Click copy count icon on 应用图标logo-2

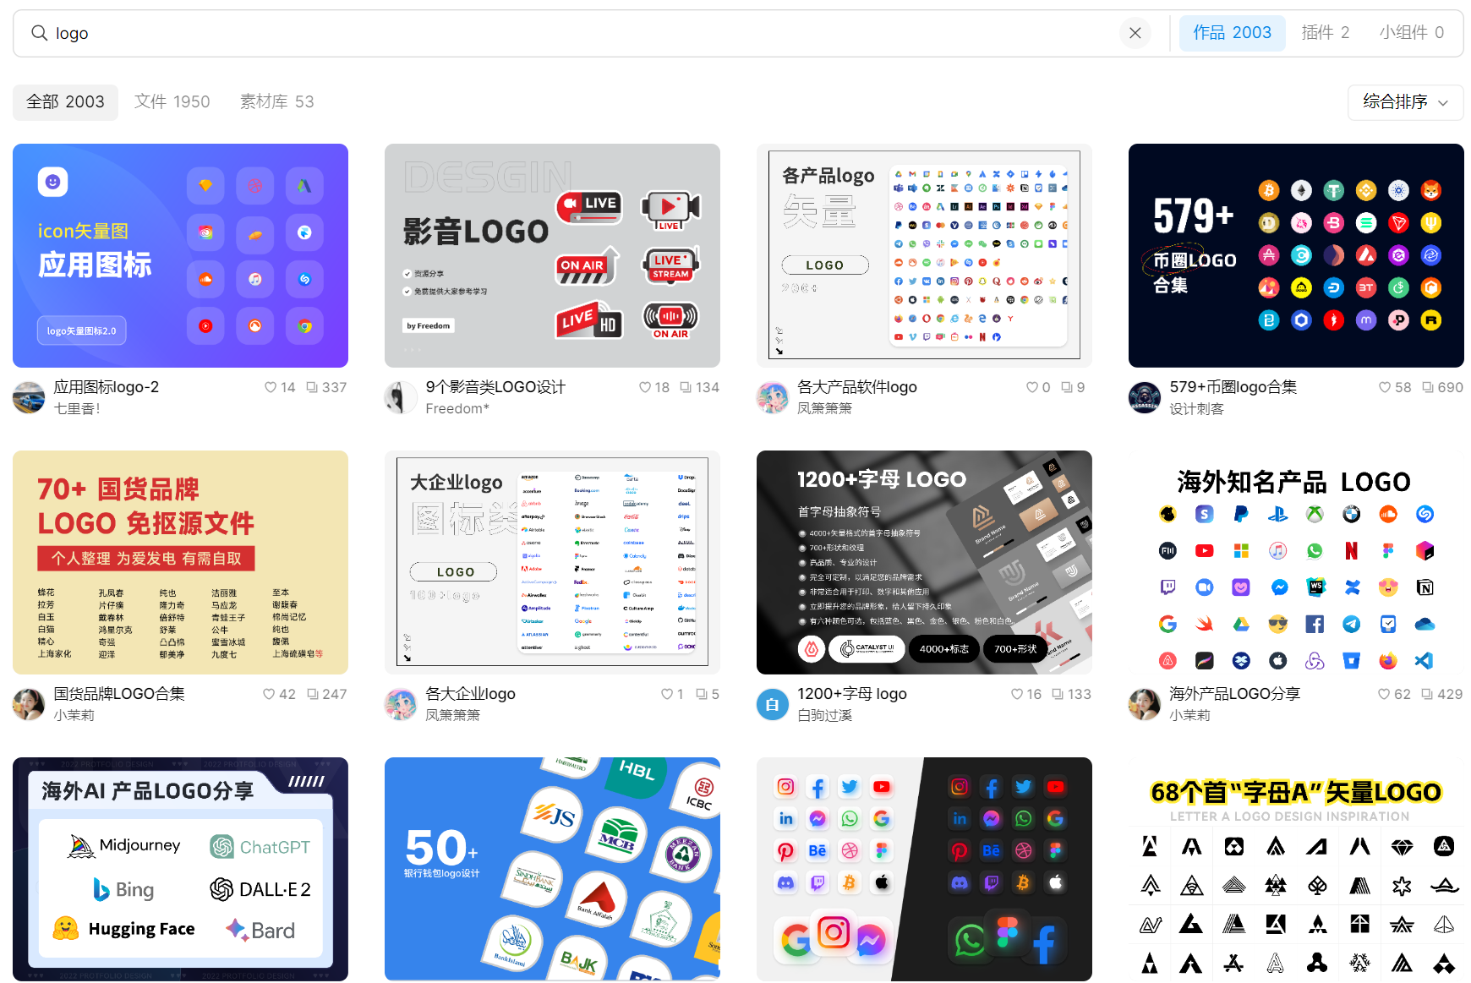tap(312, 387)
